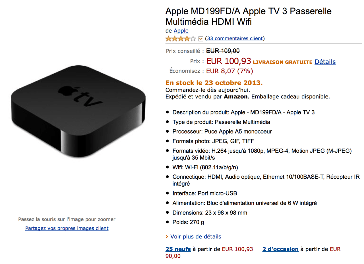
Task: Click the crossed-out EUR 109,00 price
Action: pos(223,51)
